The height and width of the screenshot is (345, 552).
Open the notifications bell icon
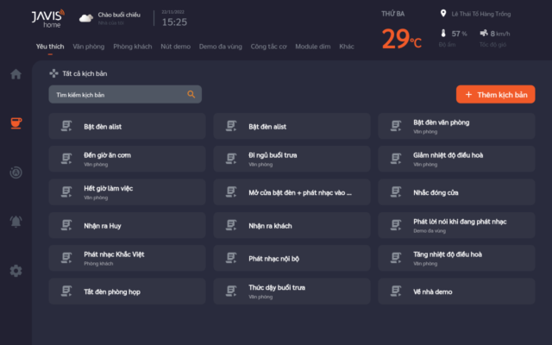(16, 222)
